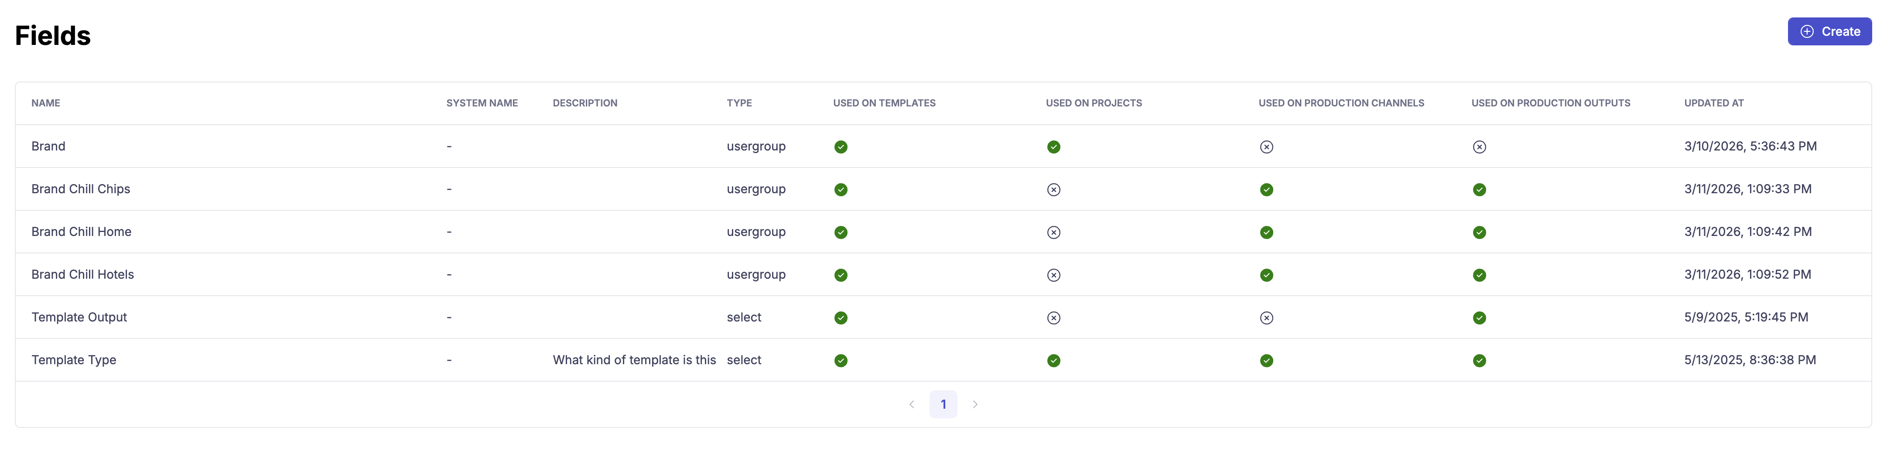Click the green check under Used On Templates for Brand Chill Hotels
The width and height of the screenshot is (1894, 451).
tap(841, 274)
